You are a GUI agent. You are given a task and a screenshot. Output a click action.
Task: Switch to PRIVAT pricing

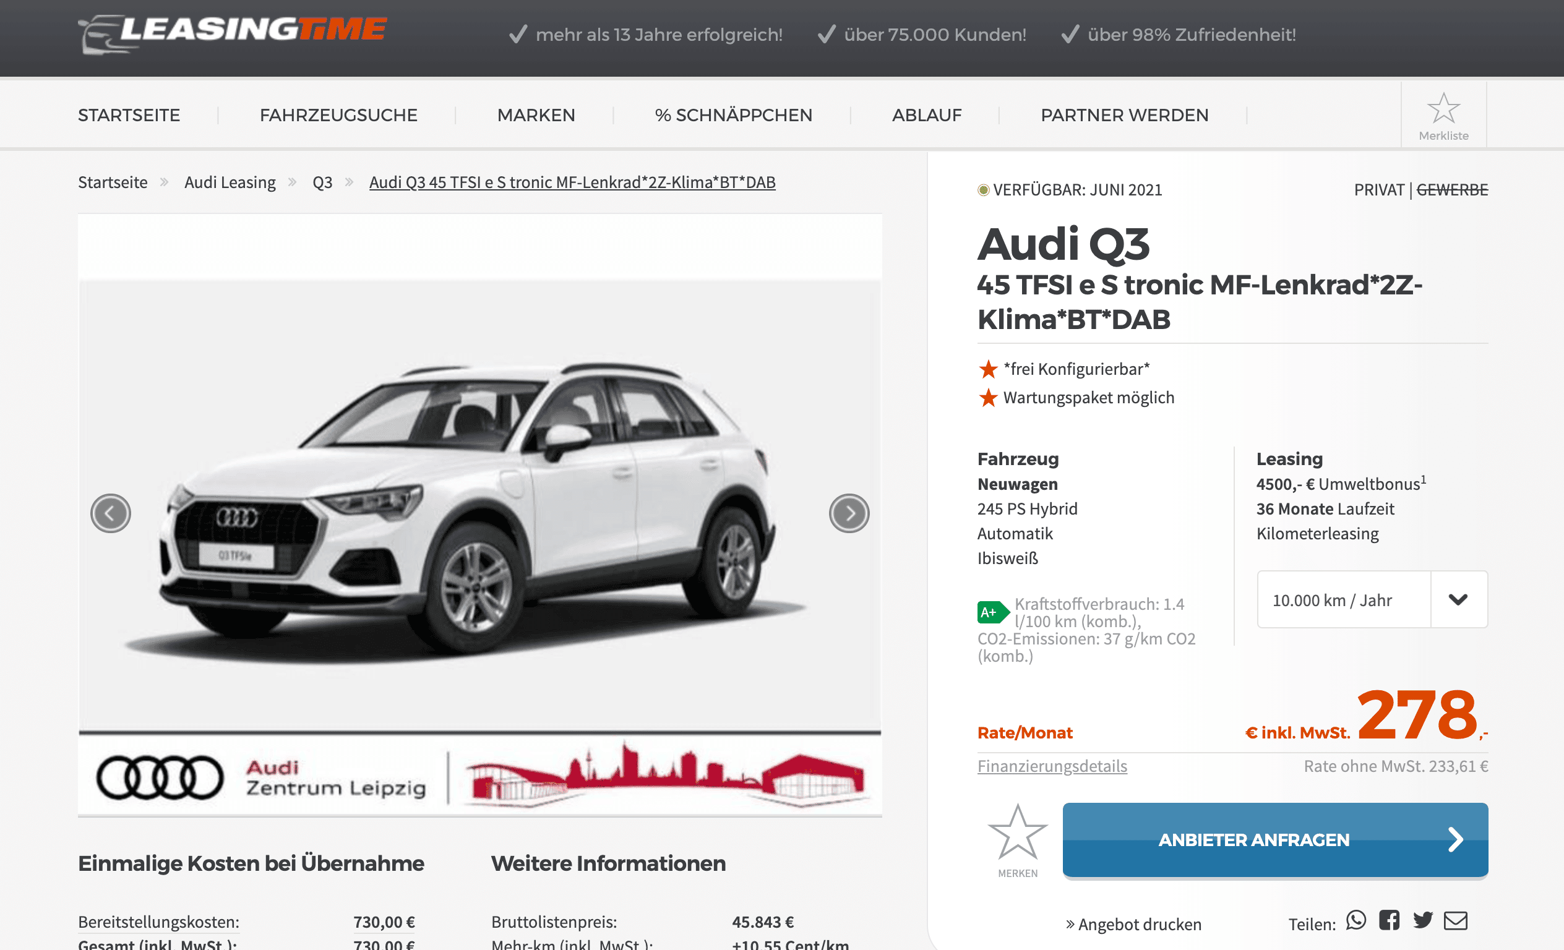1378,190
